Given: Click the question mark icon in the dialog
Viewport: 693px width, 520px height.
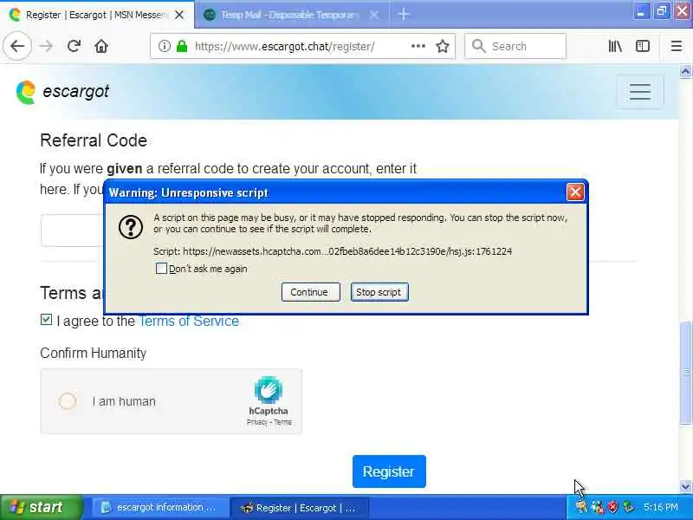Looking at the screenshot, I should click(131, 227).
